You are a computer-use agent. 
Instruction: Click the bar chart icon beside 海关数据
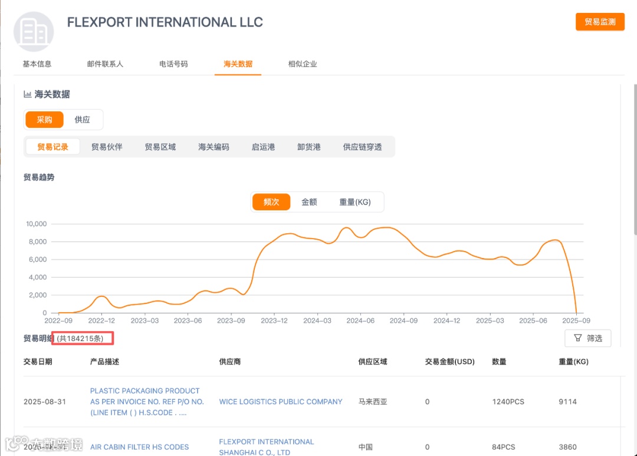point(27,94)
